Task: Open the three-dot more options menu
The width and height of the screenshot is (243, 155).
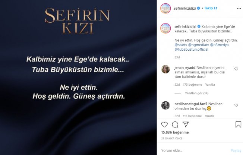Action: pos(239,9)
